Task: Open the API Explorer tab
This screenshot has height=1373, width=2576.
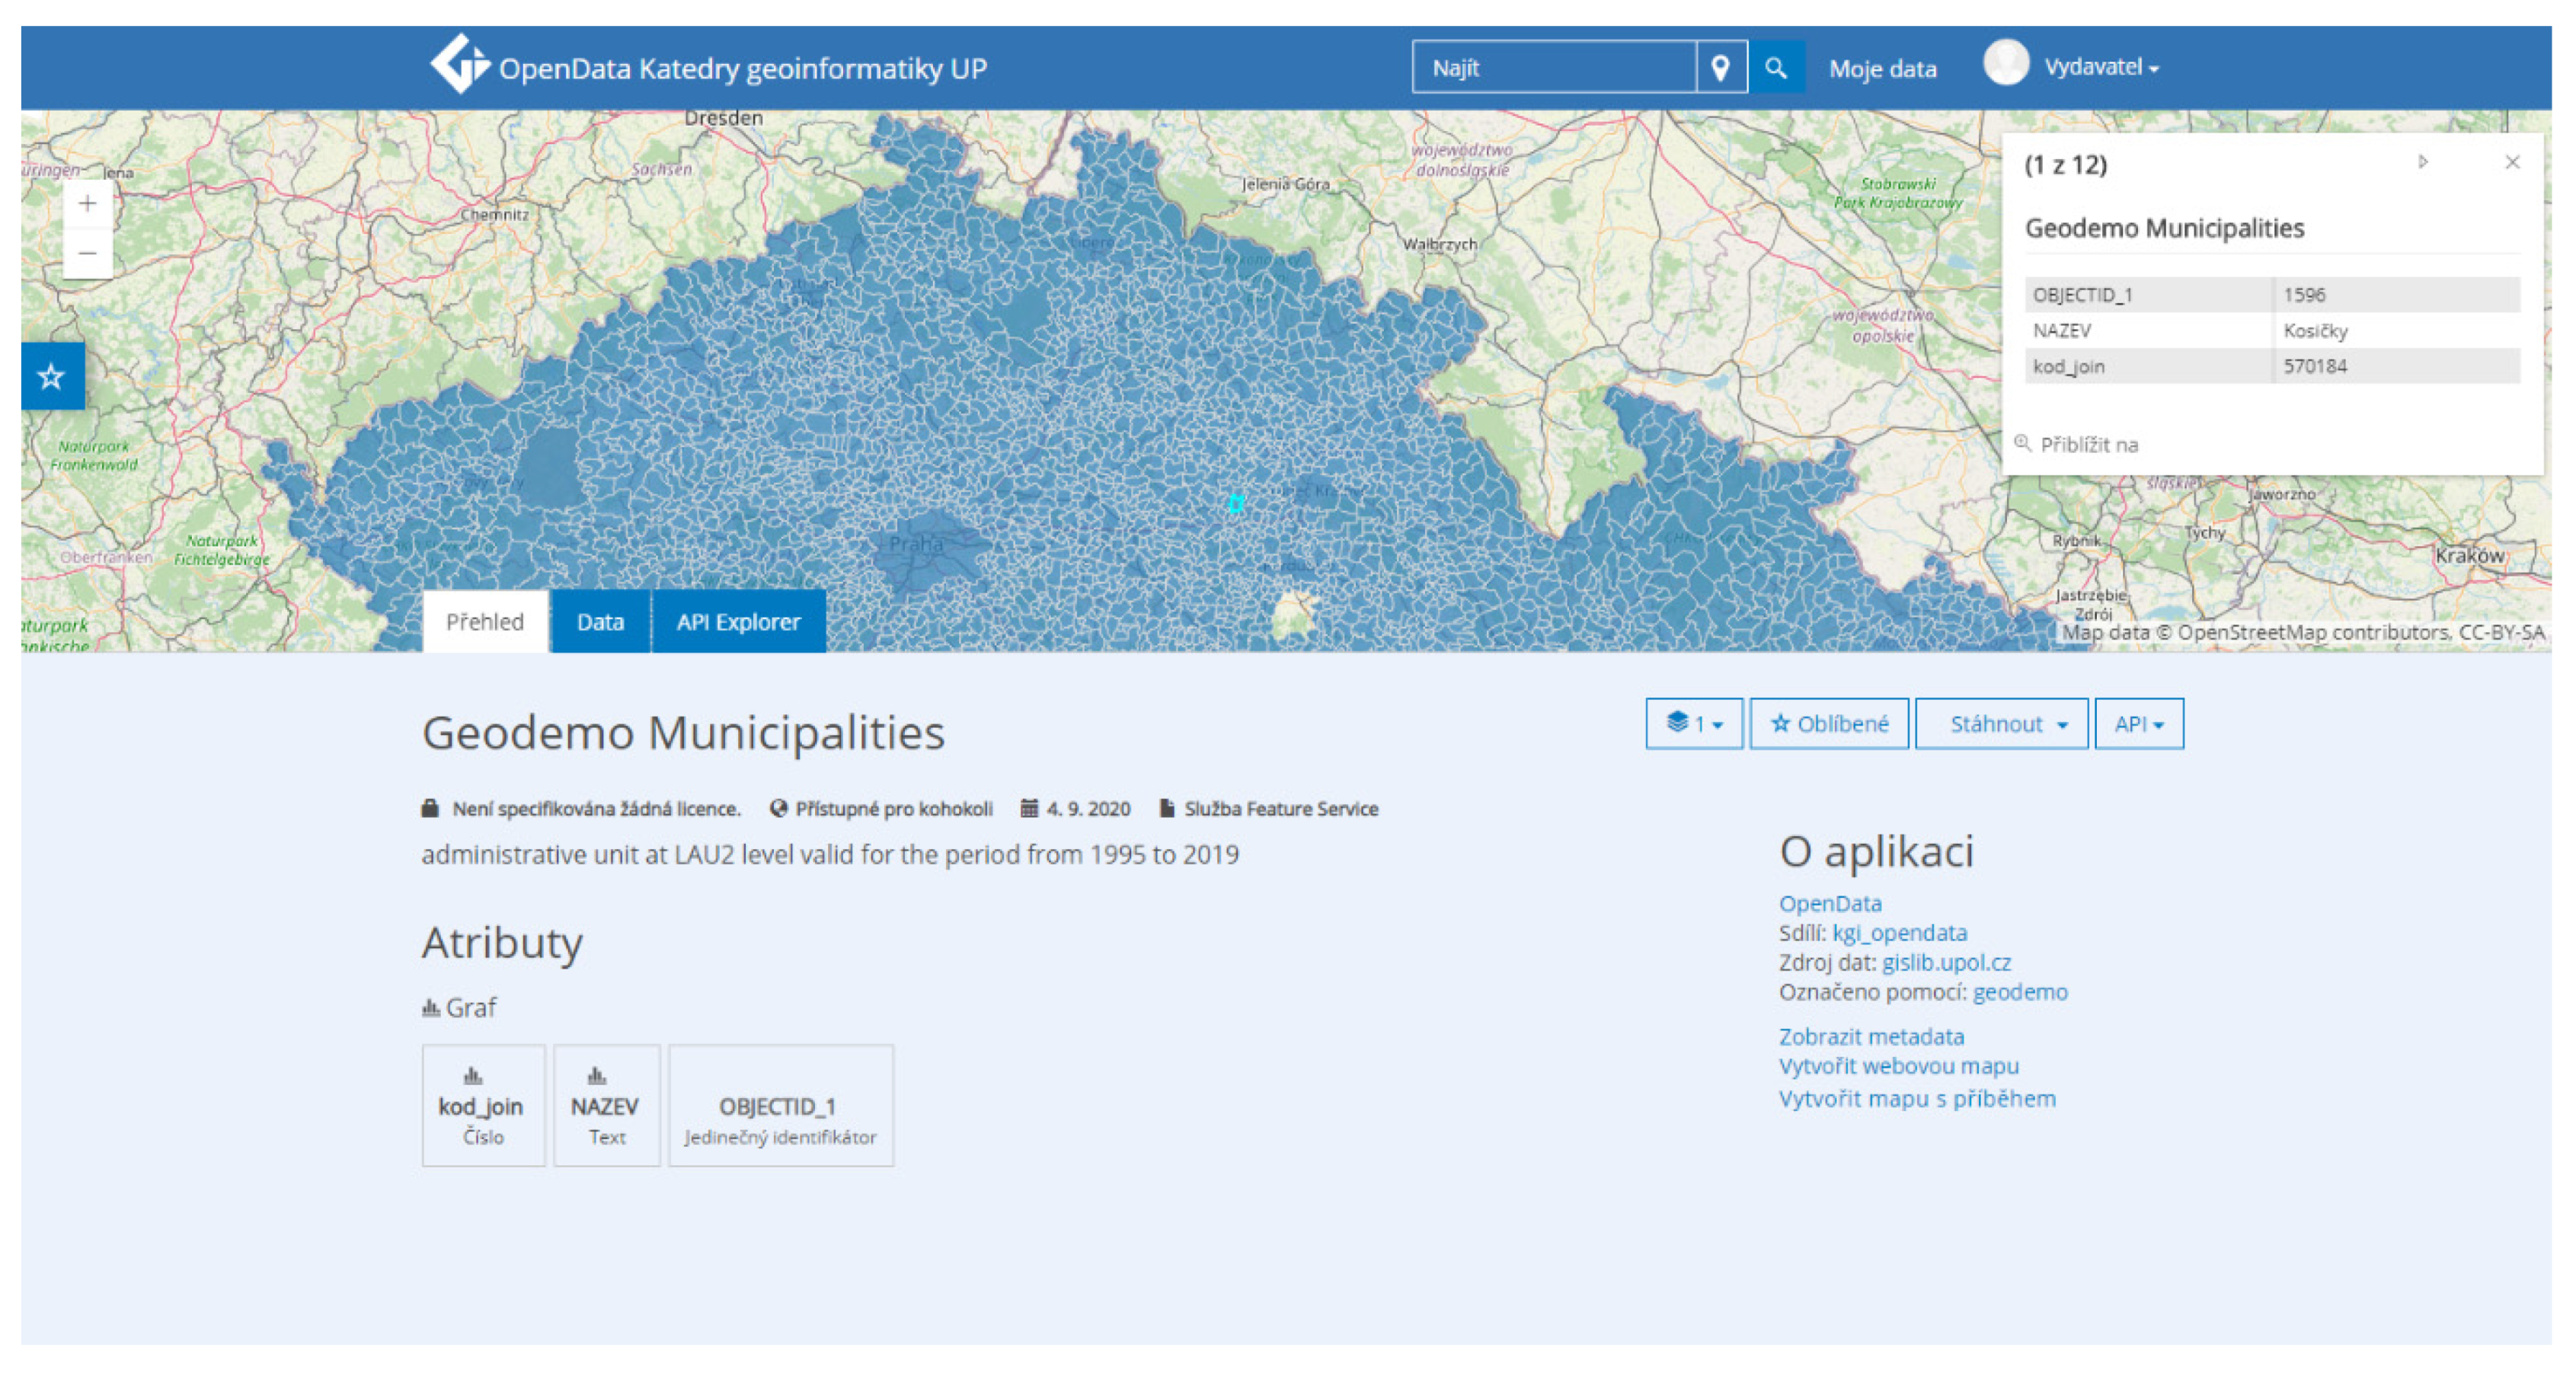Action: pyautogui.click(x=738, y=621)
